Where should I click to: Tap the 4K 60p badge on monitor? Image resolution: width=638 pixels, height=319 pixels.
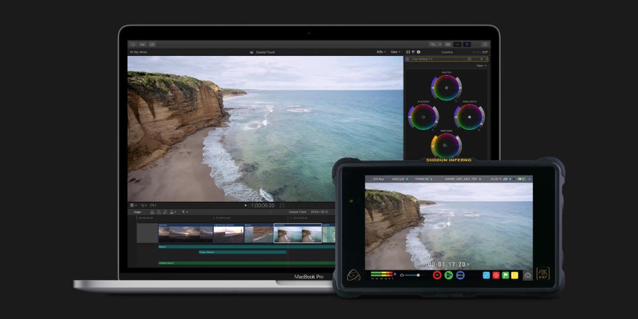(542, 274)
